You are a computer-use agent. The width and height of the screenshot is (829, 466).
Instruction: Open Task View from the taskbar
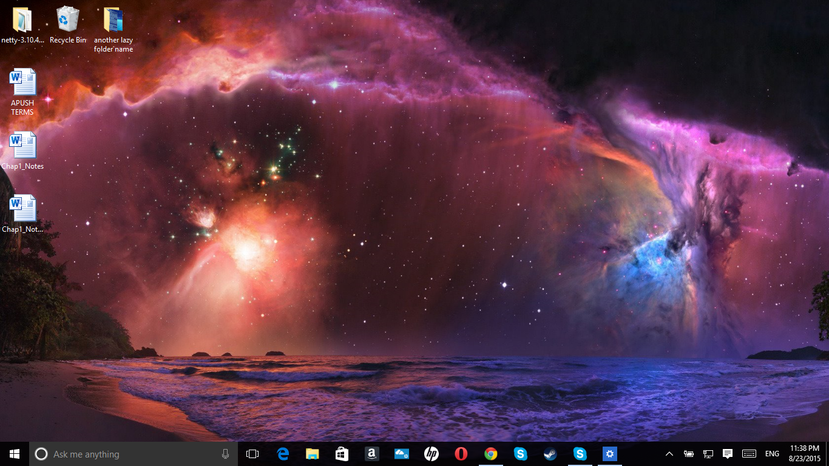pyautogui.click(x=252, y=454)
